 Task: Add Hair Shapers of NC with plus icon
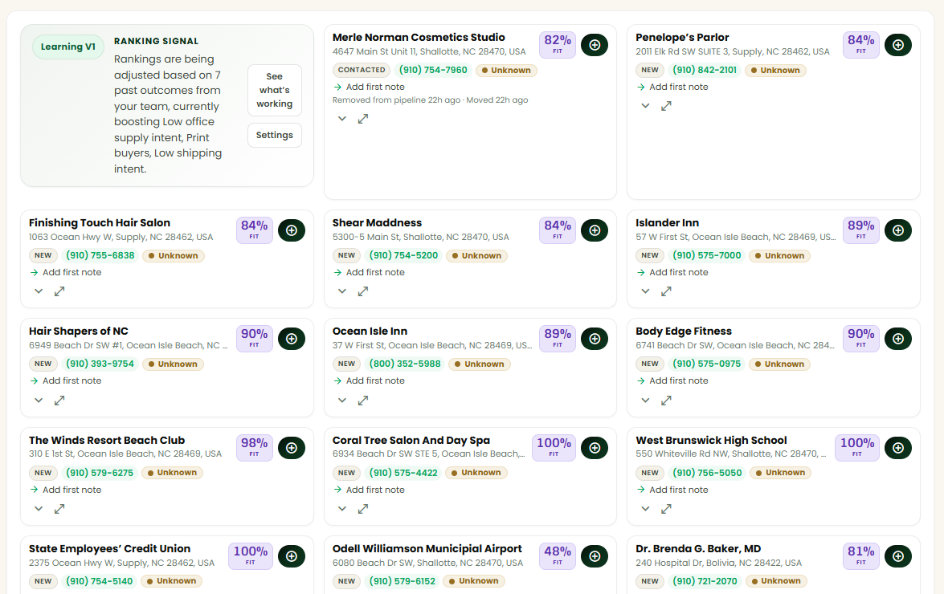tap(292, 339)
